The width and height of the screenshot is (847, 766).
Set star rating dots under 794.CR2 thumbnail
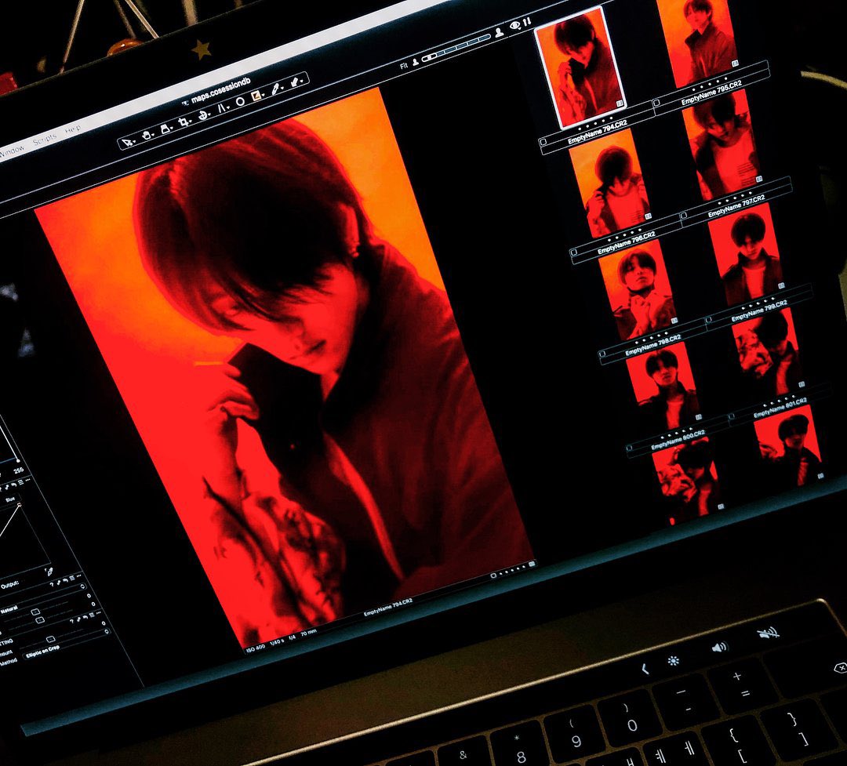tap(594, 124)
